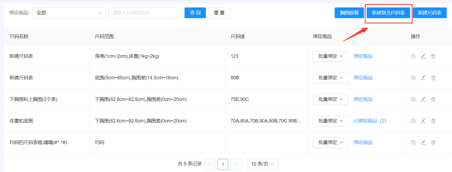Copy the 身高 体重 size chart row

coord(413,56)
